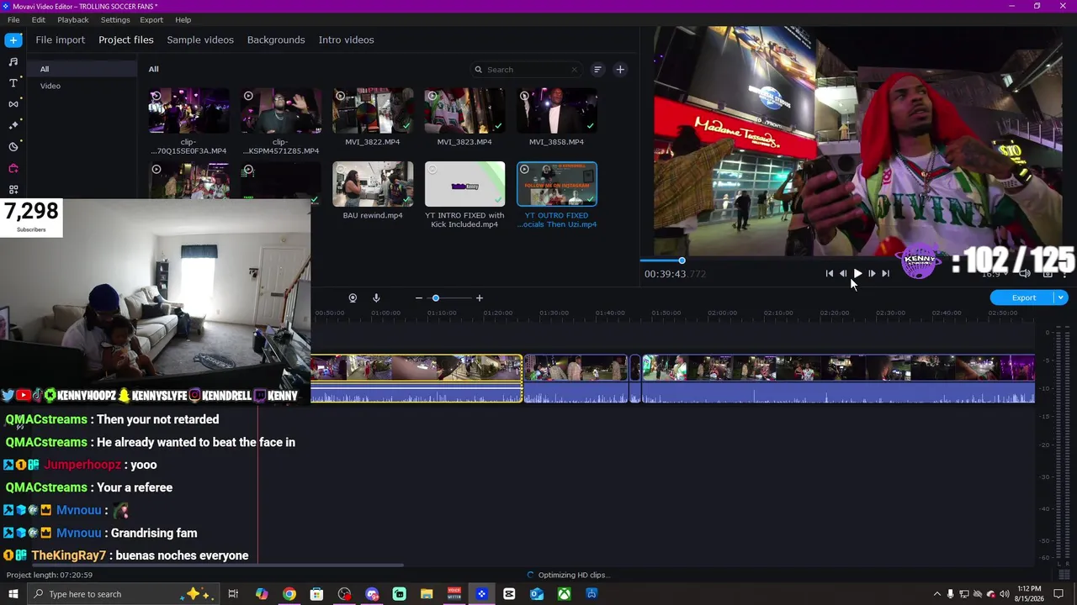1077x605 pixels.
Task: Click the Record audio microphone icon
Action: click(x=376, y=298)
